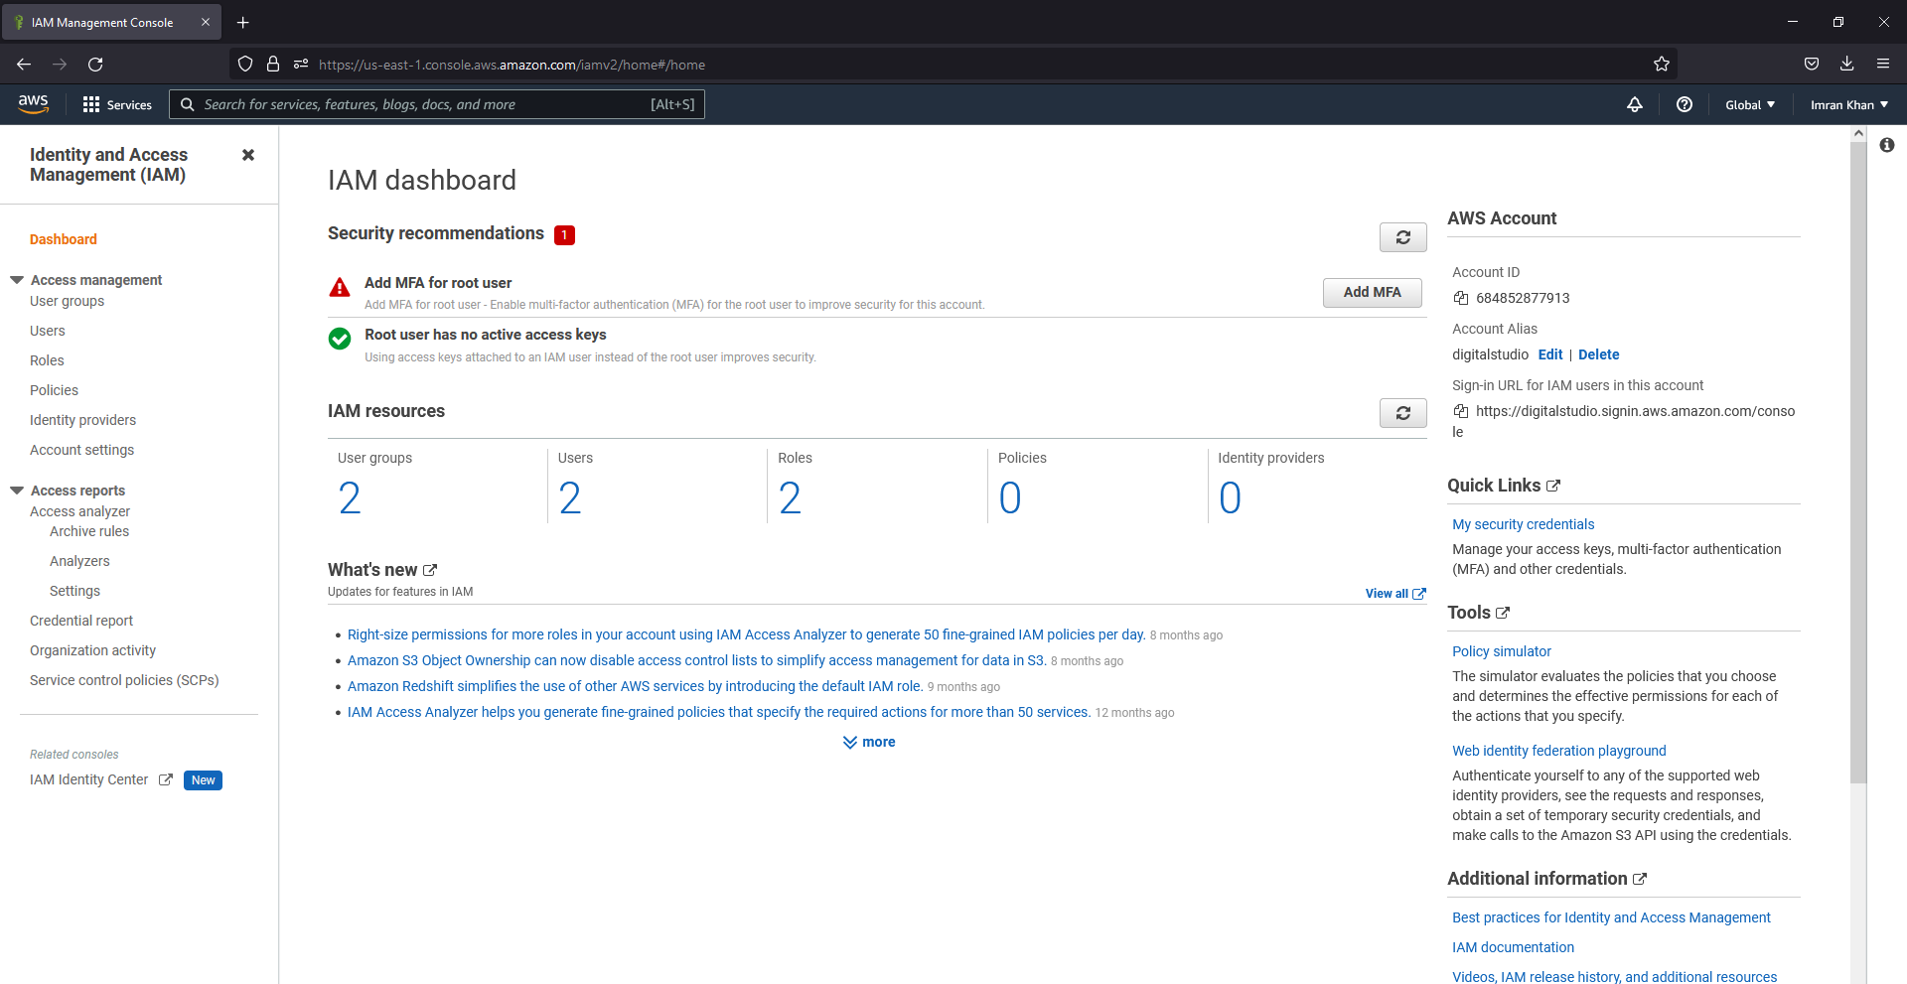Collapse the Access management section

[x=15, y=279]
